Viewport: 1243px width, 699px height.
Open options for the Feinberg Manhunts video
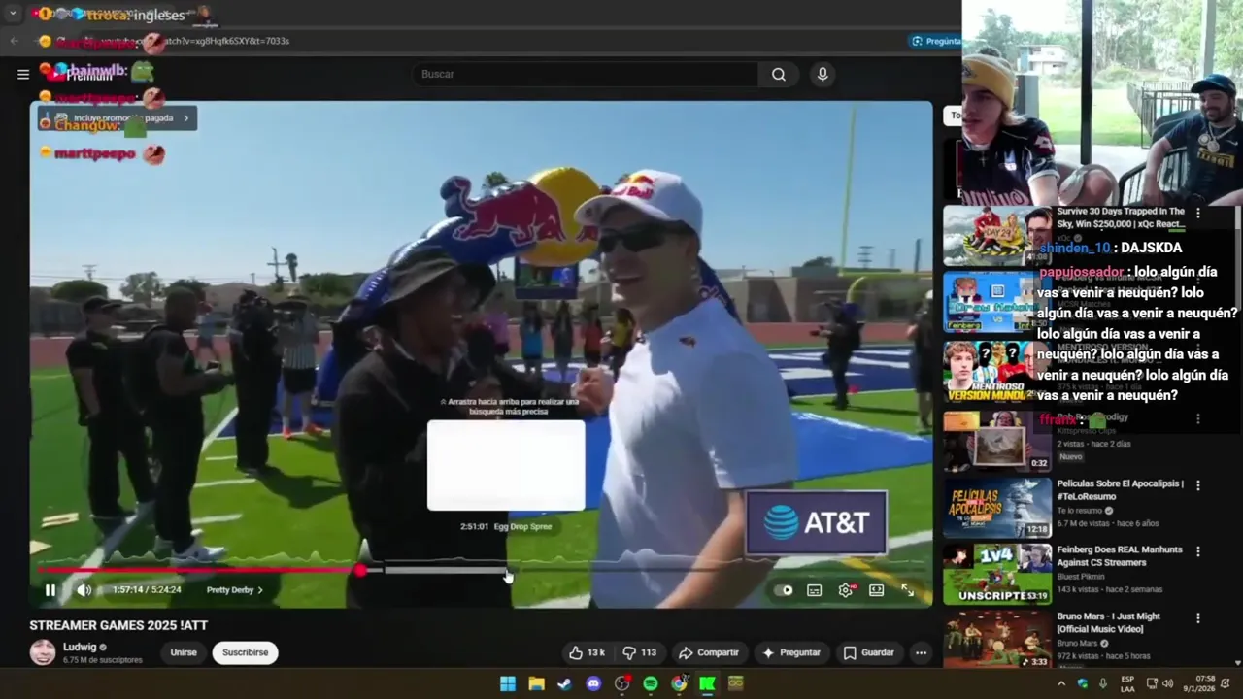tap(1198, 550)
